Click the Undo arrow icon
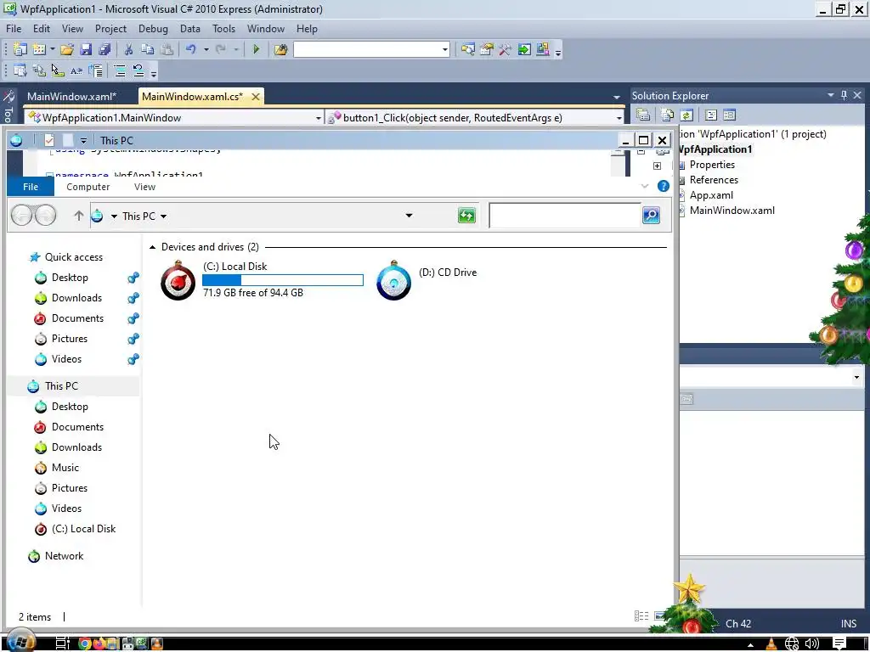The width and height of the screenshot is (870, 652). pyautogui.click(x=191, y=50)
